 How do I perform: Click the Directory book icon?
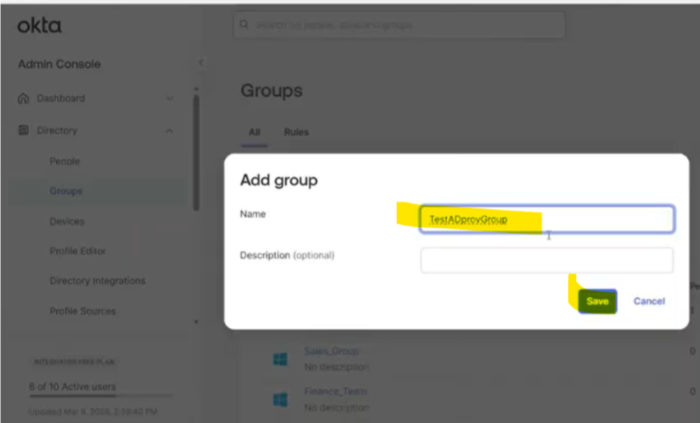24,131
